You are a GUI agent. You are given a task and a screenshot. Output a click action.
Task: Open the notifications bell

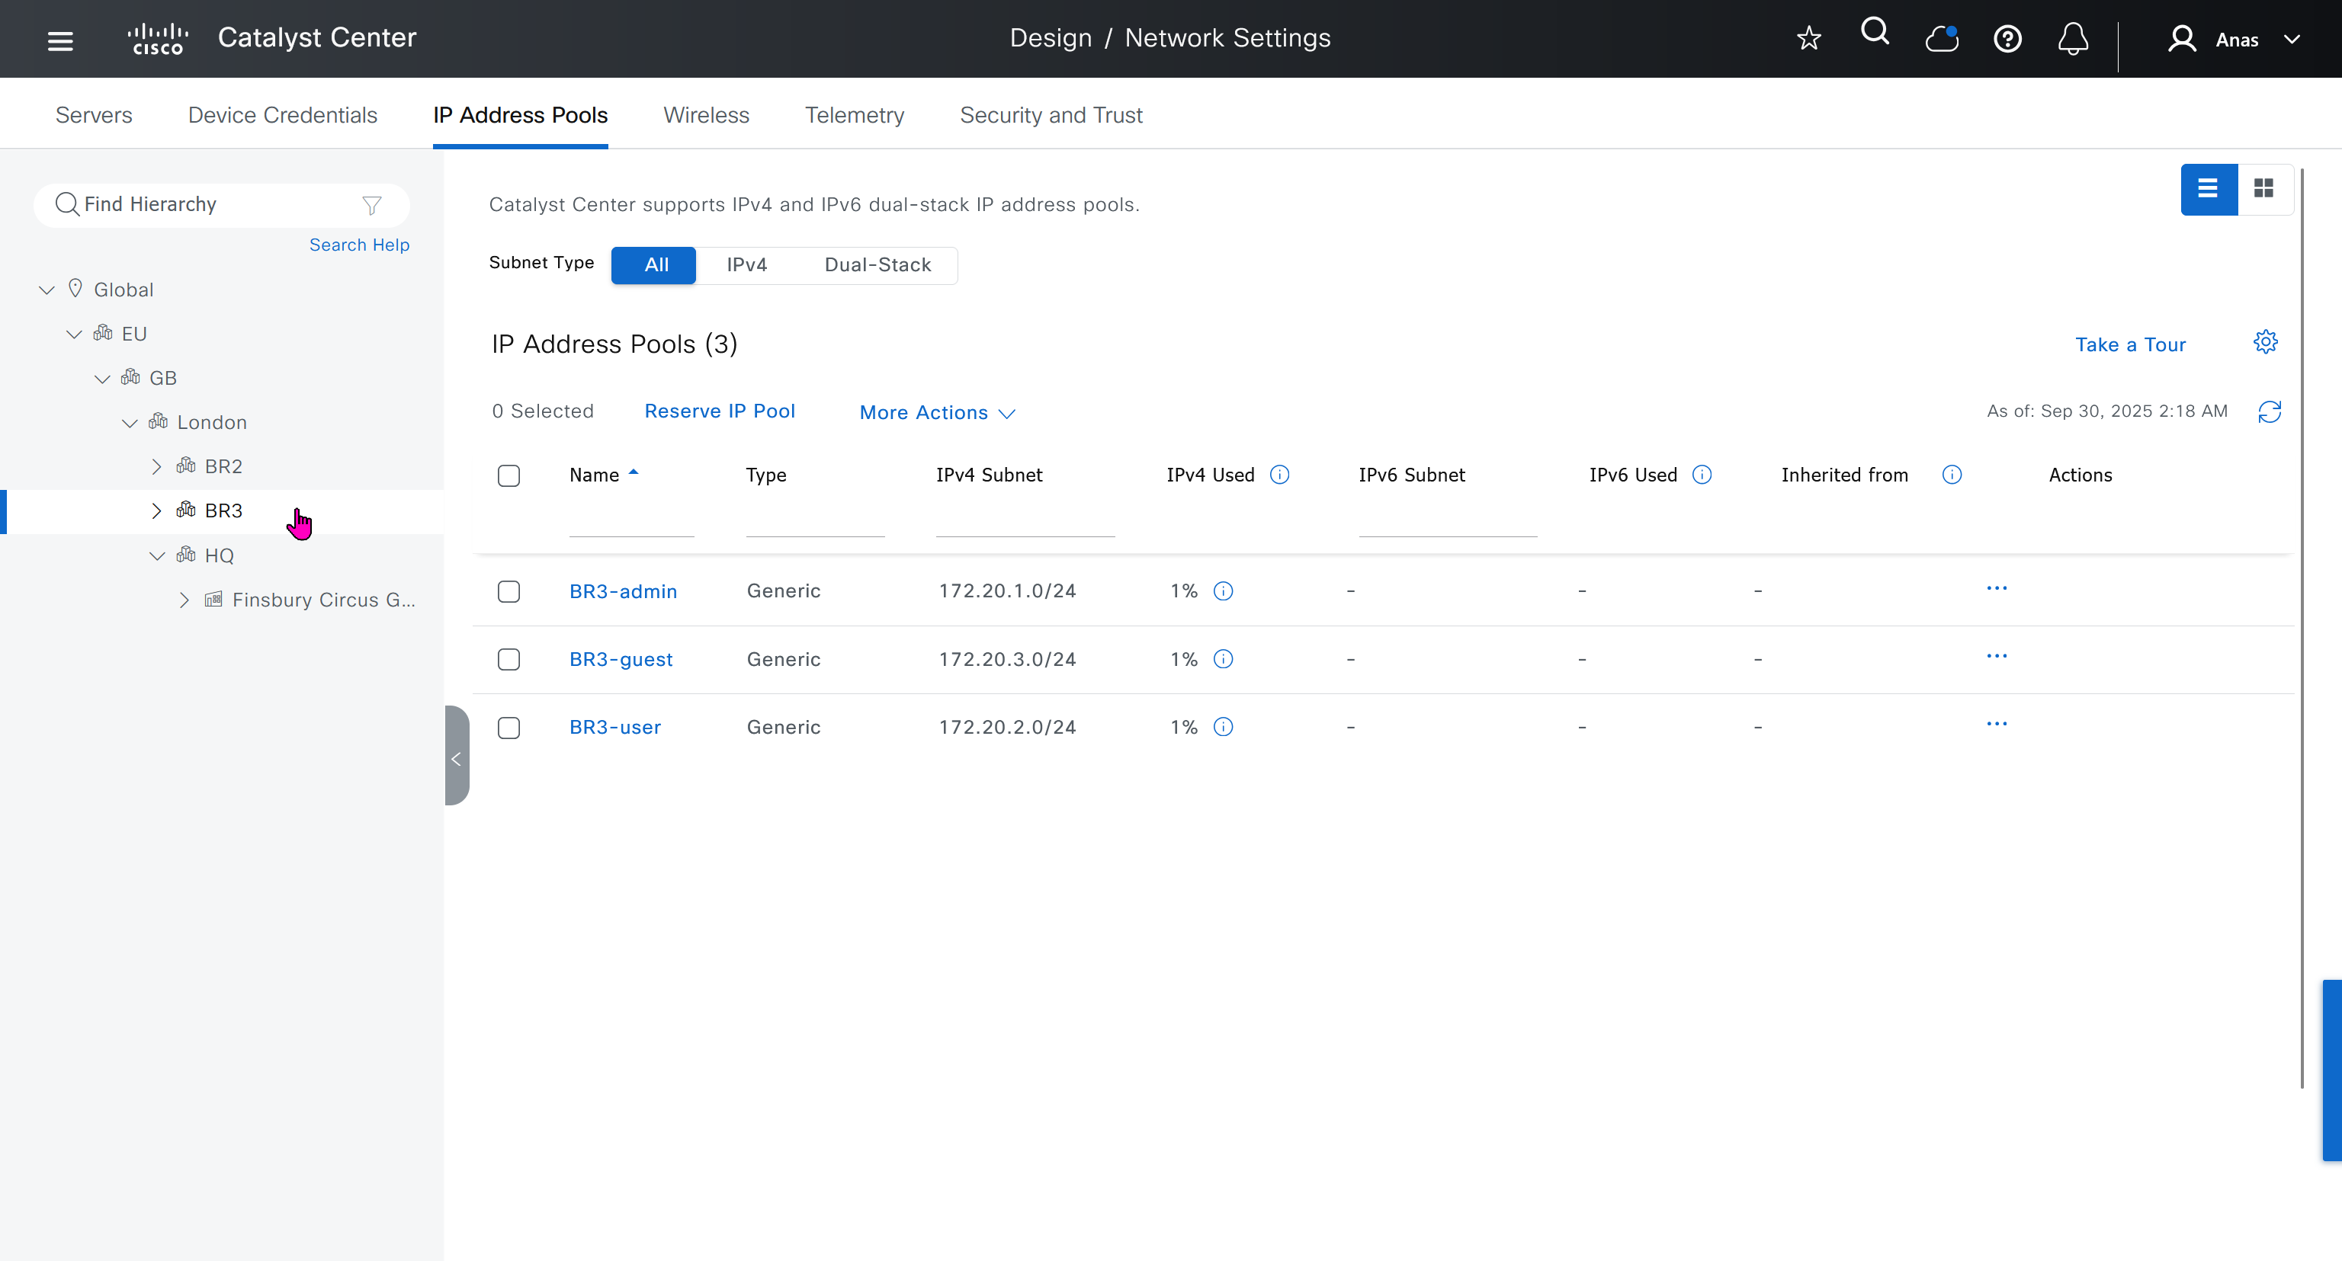(x=2073, y=39)
